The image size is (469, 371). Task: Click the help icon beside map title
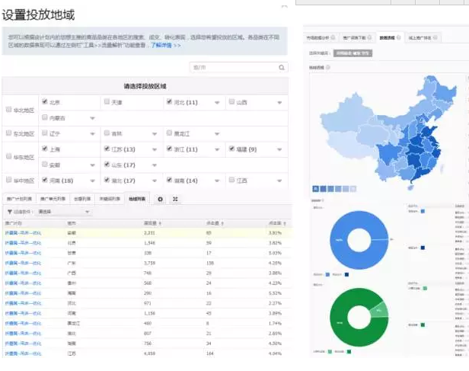click(327, 67)
